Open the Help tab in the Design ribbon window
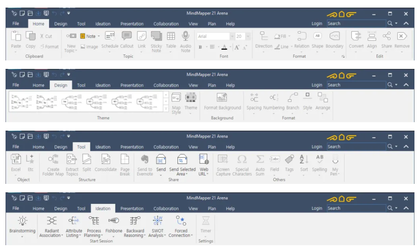420x252 pixels. tap(230, 86)
